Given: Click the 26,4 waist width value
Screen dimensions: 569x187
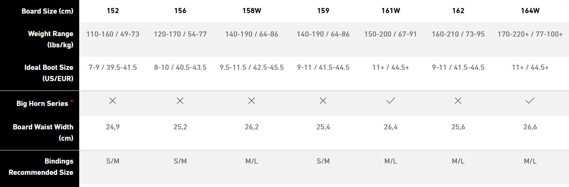Looking at the screenshot, I should 390,127.
